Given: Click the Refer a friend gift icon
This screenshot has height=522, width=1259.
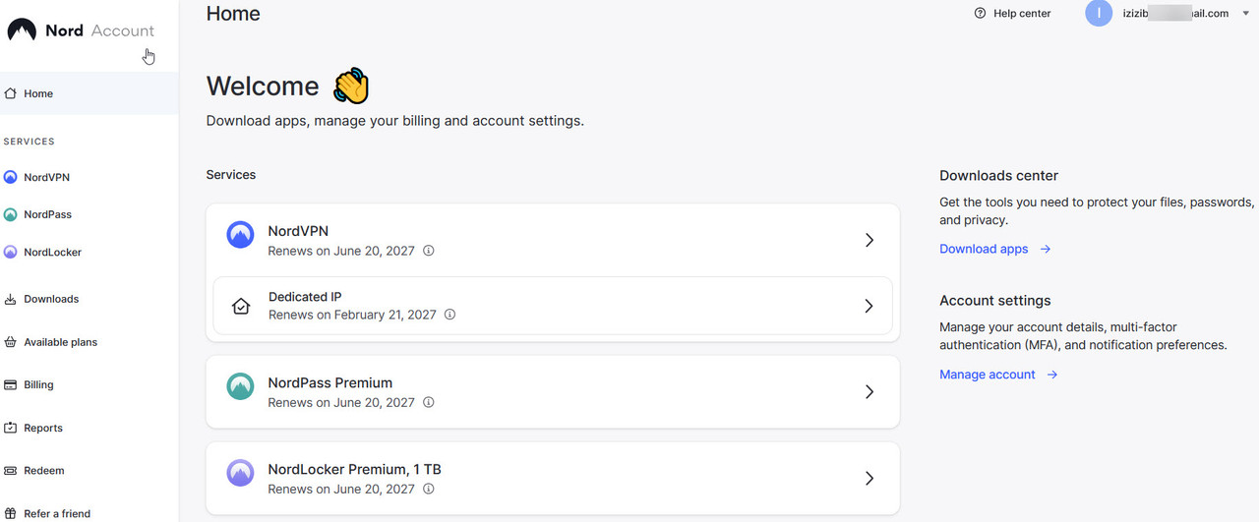Looking at the screenshot, I should [11, 513].
